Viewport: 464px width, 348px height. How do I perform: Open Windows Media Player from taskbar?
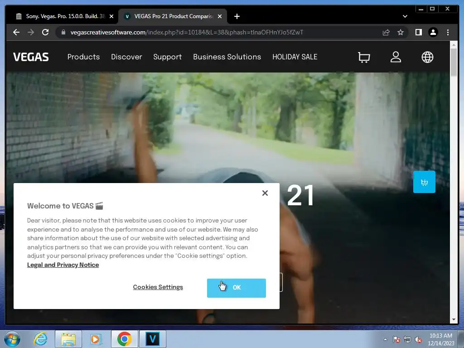click(x=96, y=339)
